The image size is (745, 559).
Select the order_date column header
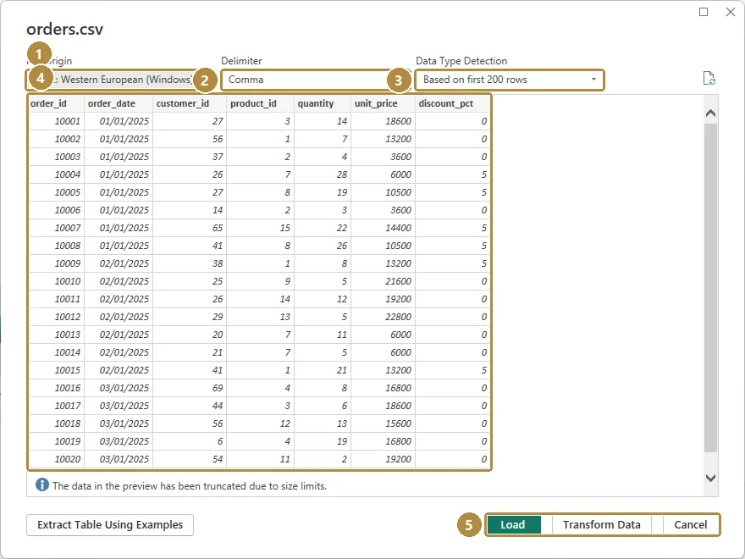click(x=119, y=103)
